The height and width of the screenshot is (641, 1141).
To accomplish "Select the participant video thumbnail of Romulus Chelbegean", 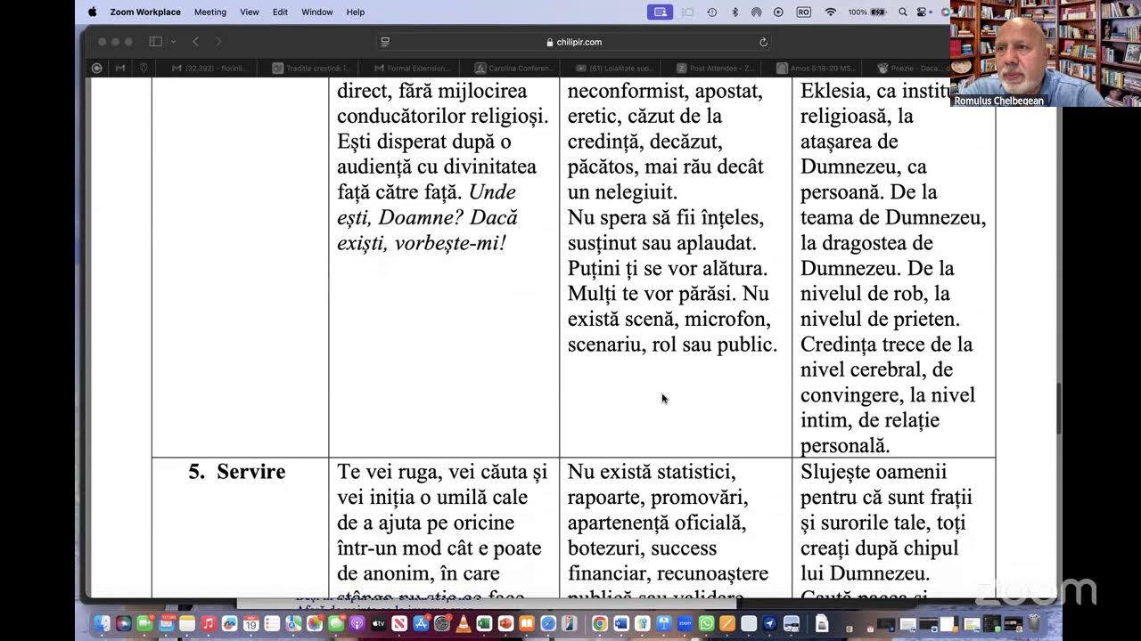I will pyautogui.click(x=1046, y=53).
